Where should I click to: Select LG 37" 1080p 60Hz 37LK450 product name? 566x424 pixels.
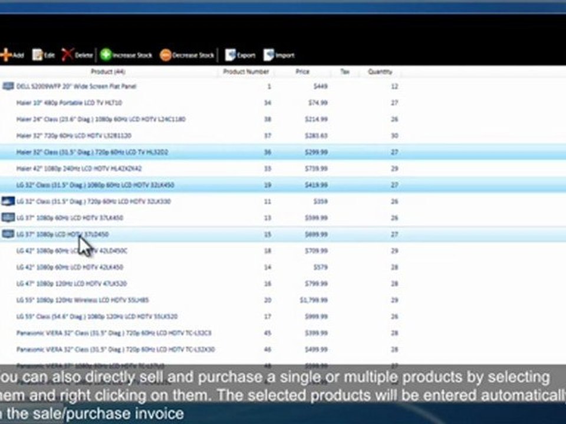(x=70, y=218)
